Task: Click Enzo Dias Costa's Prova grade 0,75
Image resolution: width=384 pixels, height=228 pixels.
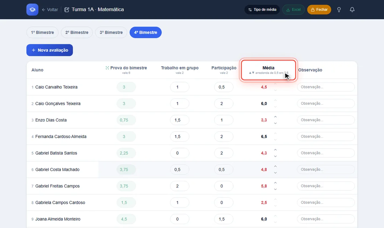Action: [x=126, y=120]
